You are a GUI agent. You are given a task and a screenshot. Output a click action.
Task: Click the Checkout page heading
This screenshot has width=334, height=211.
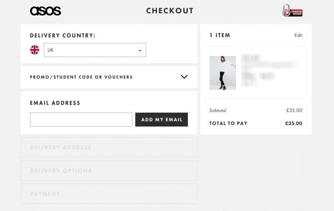[x=170, y=11]
